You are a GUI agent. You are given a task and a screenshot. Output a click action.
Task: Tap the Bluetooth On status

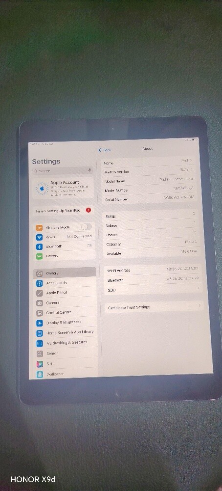pos(89,245)
